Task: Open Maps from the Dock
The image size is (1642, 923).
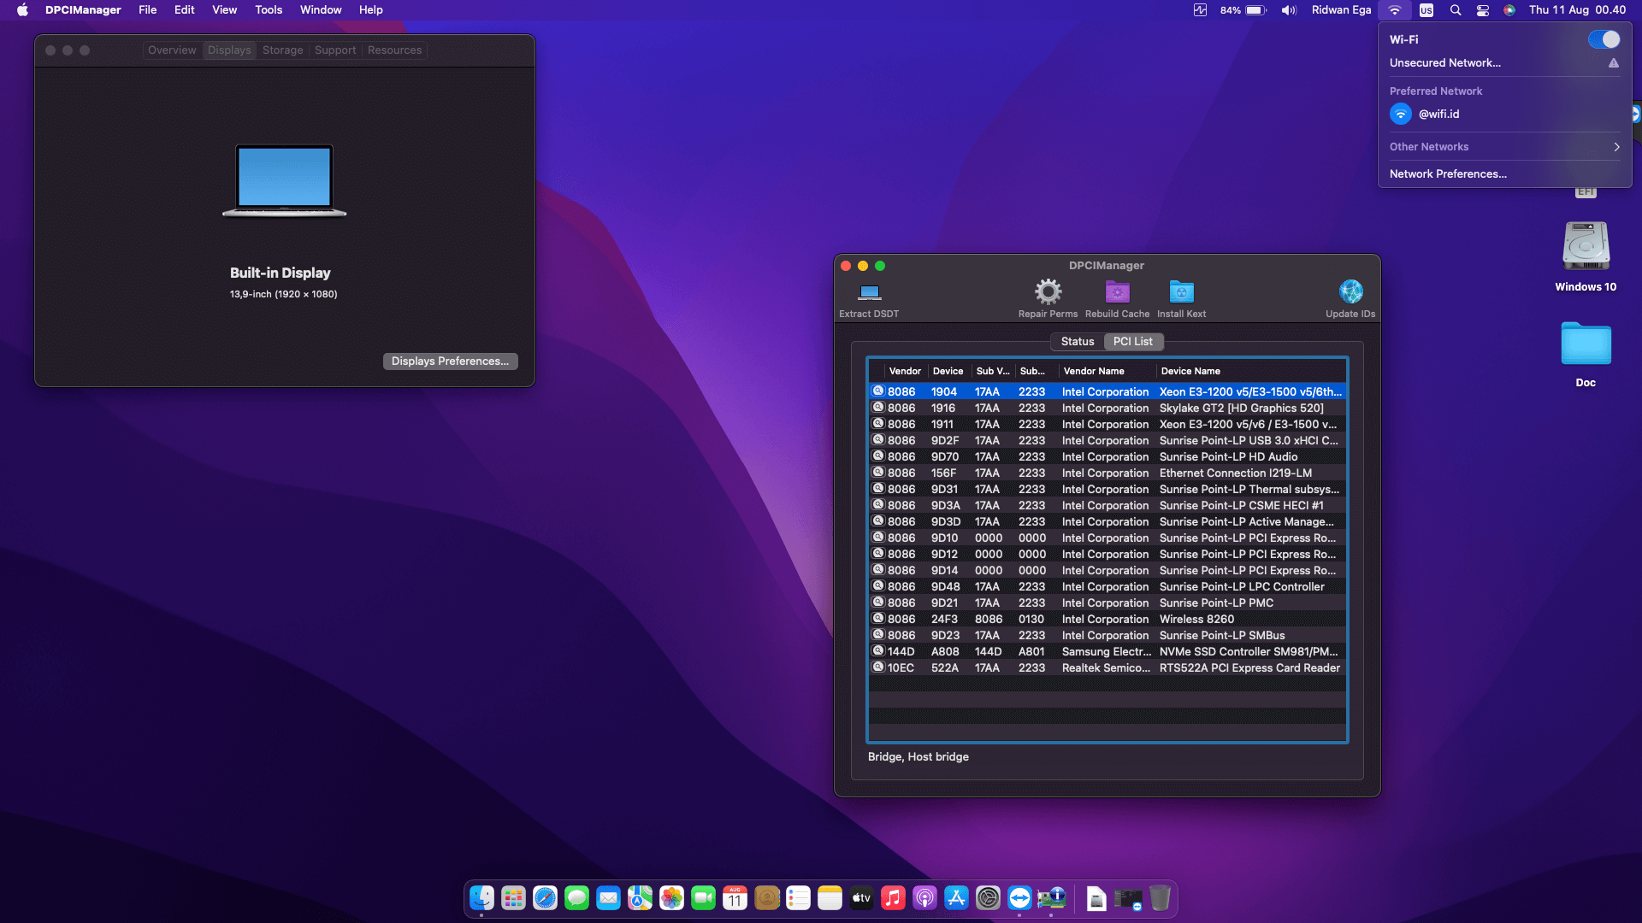Action: pyautogui.click(x=640, y=898)
